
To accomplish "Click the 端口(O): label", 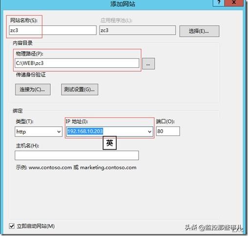I will coord(165,121).
